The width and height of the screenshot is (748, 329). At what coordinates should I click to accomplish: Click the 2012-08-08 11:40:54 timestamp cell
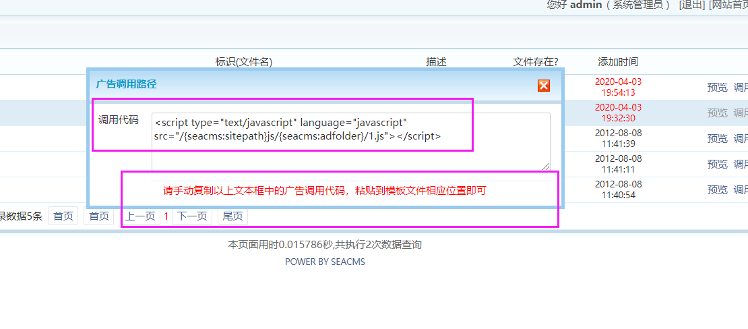(x=618, y=189)
